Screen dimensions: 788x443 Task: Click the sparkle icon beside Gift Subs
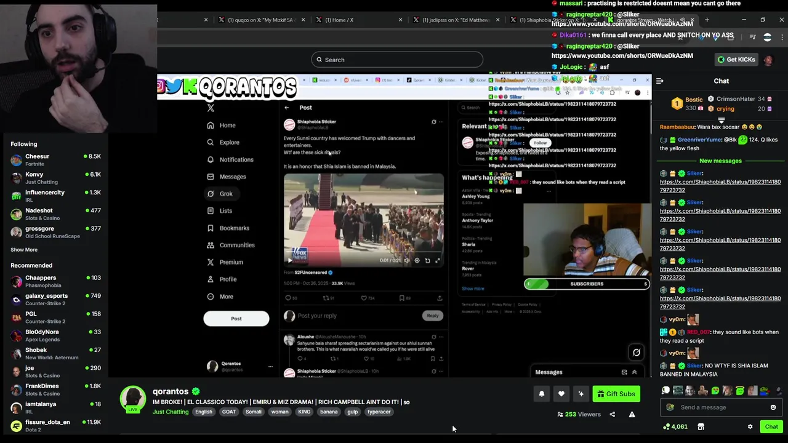tap(581, 394)
